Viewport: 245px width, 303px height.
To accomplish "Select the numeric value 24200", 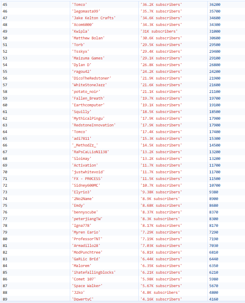I will [215, 72].
